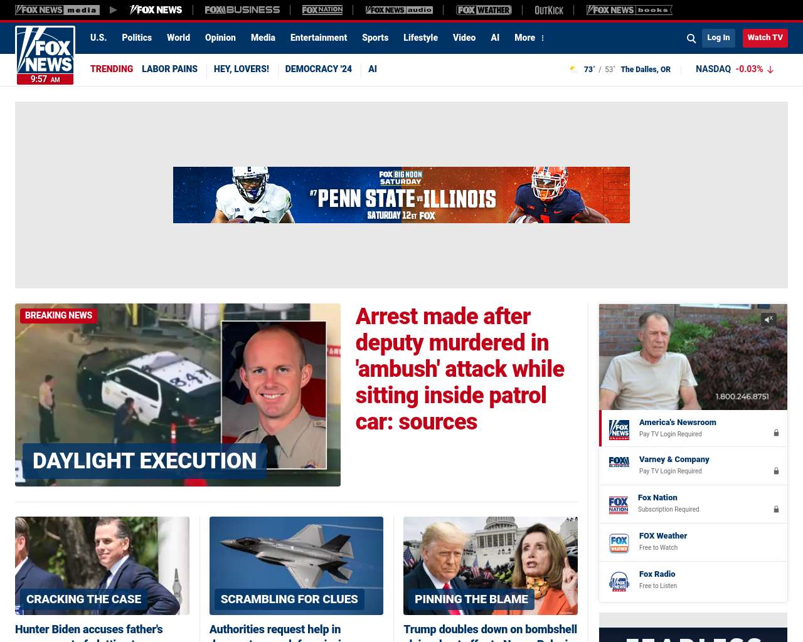Open Fox Business network logo in top bar
This screenshot has width=803, height=642.
242,10
